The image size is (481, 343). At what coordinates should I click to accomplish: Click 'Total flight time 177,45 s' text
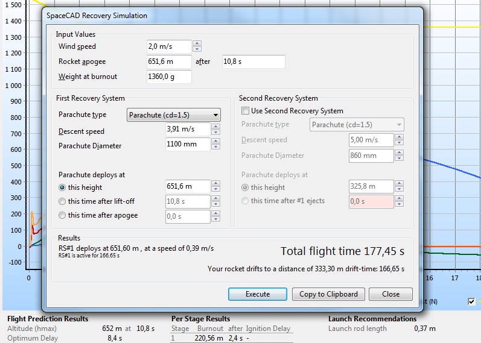343,251
